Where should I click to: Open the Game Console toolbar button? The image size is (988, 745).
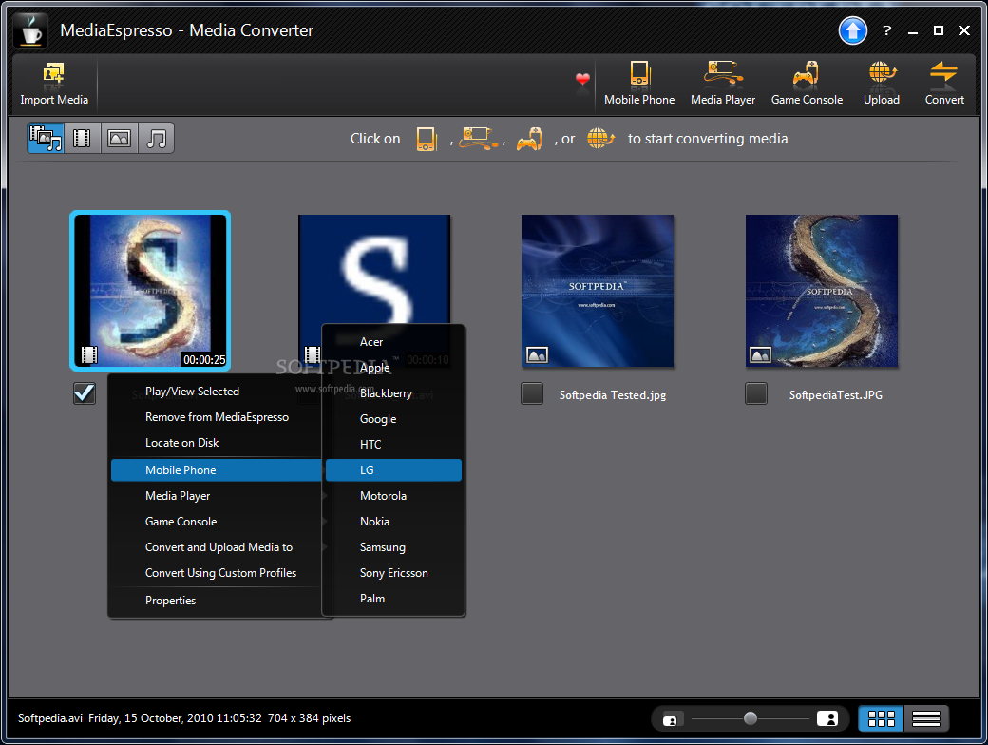(807, 84)
